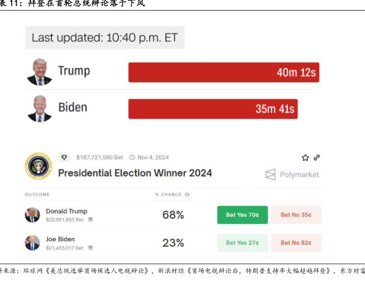The height and width of the screenshot is (281, 365).
Task: Click the % Chance sort toggle icon
Action: [187, 194]
